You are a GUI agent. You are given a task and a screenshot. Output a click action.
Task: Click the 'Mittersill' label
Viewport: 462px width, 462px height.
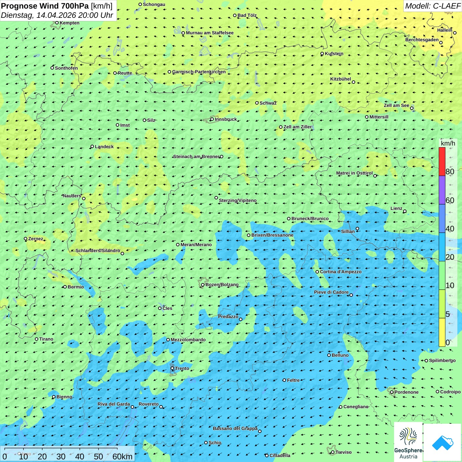(x=379, y=117)
